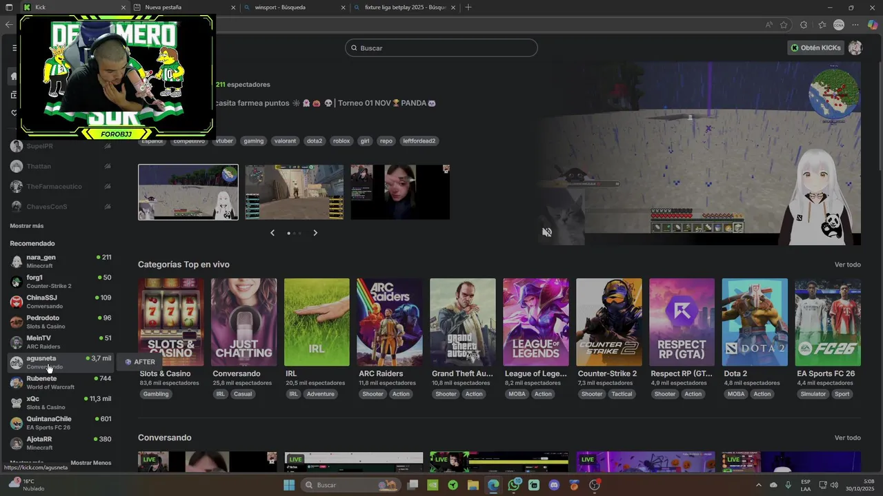Open the EA Sports FC 26 category card

click(828, 322)
